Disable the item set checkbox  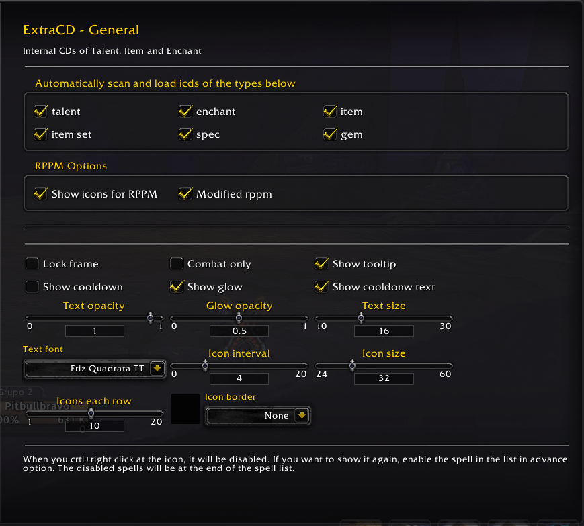pos(40,134)
